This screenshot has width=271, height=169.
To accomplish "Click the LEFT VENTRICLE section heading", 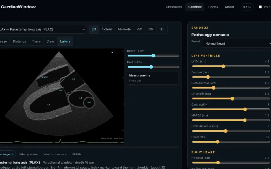I will (x=206, y=56).
